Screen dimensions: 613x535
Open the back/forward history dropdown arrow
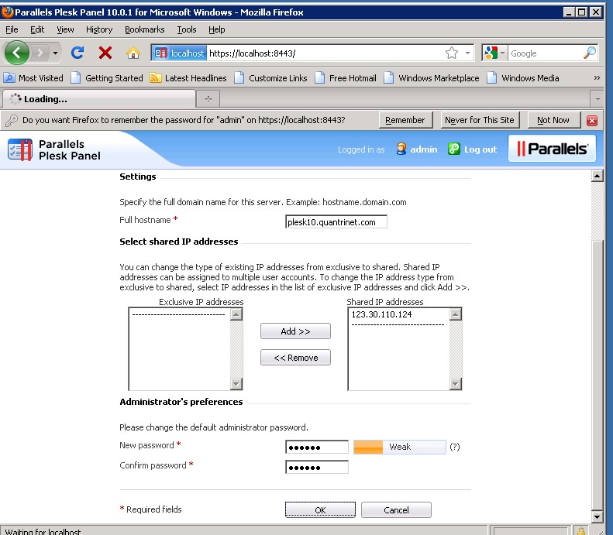(56, 53)
